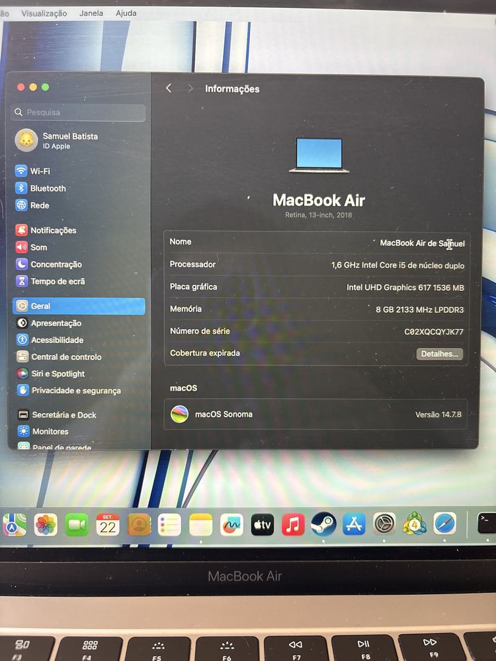This screenshot has height=661, width=496.
Task: Open Bluetooth settings pane
Action: pos(41,188)
